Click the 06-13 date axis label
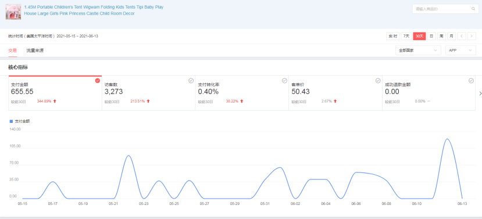Screen dimensions: 482x219 click(462, 204)
